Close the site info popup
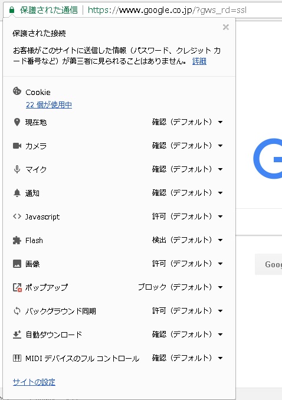 point(225,27)
